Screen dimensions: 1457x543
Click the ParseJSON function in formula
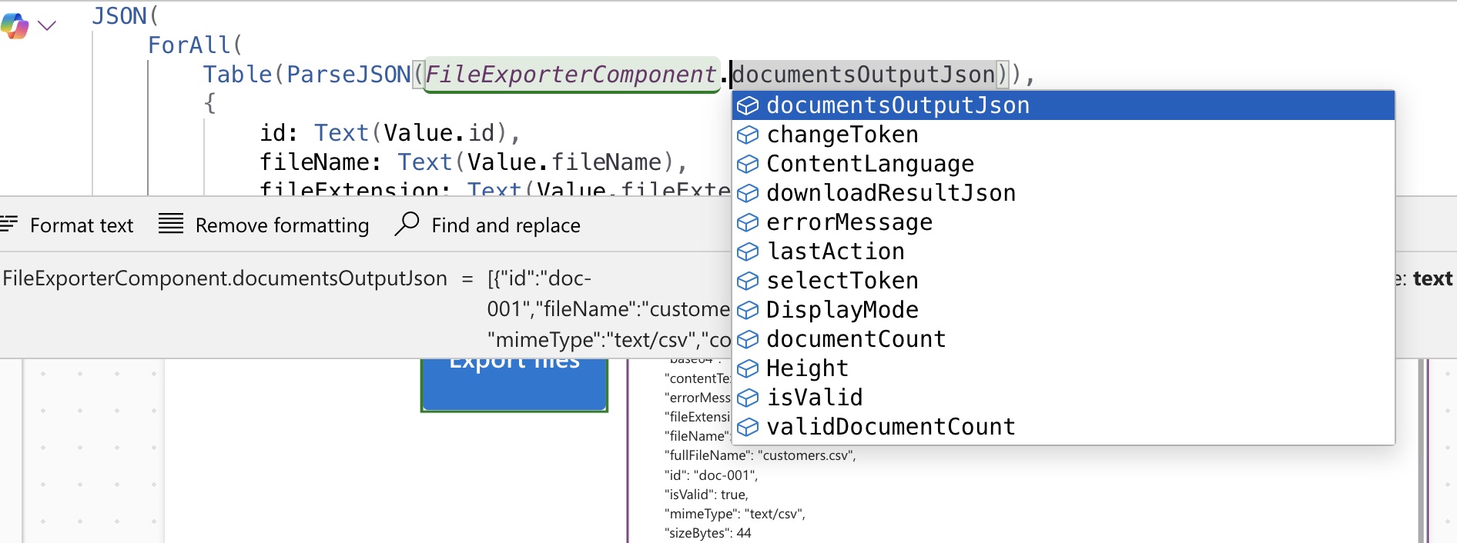[x=349, y=75]
